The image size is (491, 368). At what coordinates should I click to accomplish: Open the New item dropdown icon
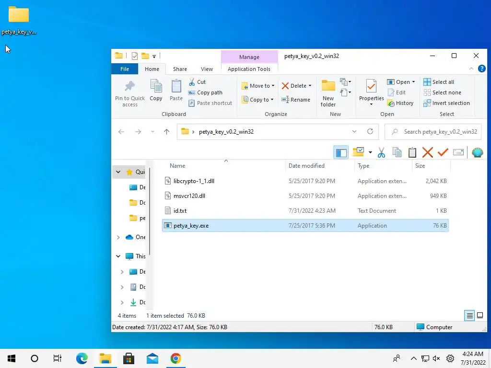pyautogui.click(x=345, y=82)
